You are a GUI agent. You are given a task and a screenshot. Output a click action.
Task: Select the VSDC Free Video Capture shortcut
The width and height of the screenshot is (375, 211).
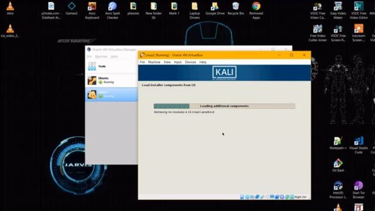pos(318,11)
